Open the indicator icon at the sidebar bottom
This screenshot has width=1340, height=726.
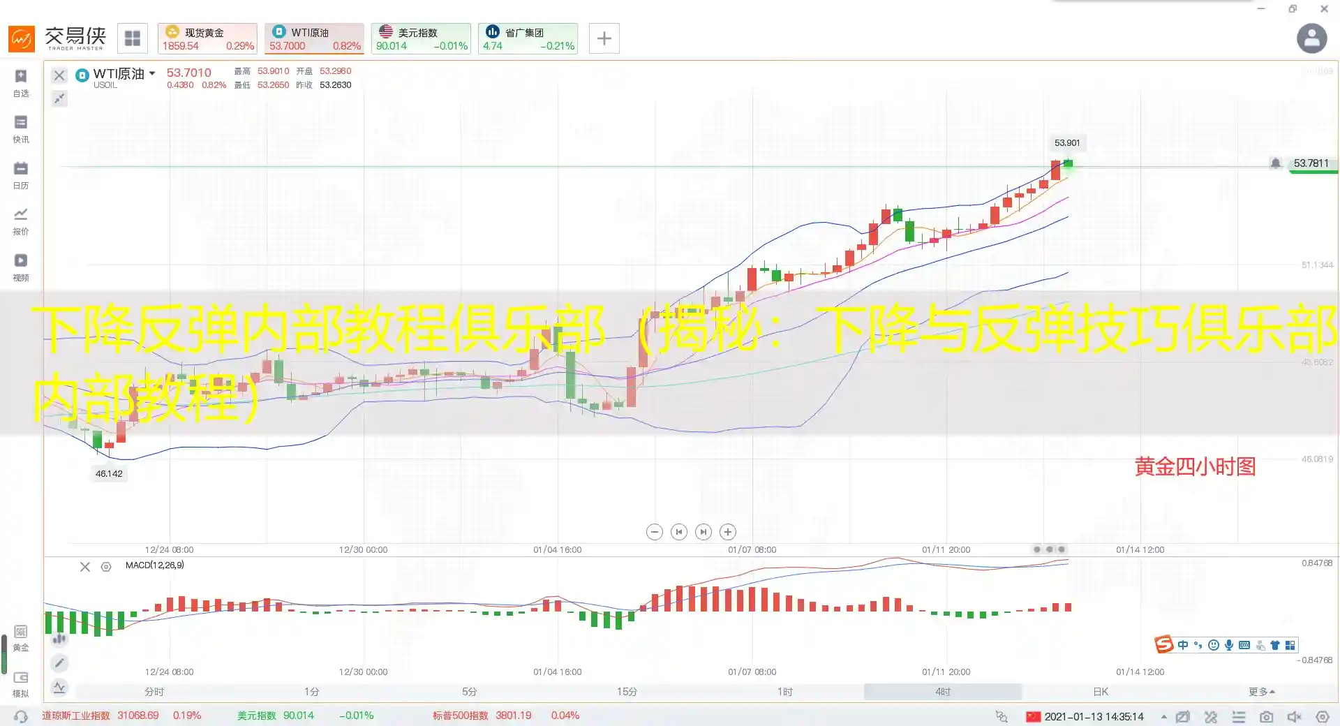click(x=59, y=688)
